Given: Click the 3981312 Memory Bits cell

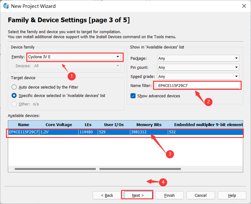Looking at the screenshot, I should coord(149,132).
